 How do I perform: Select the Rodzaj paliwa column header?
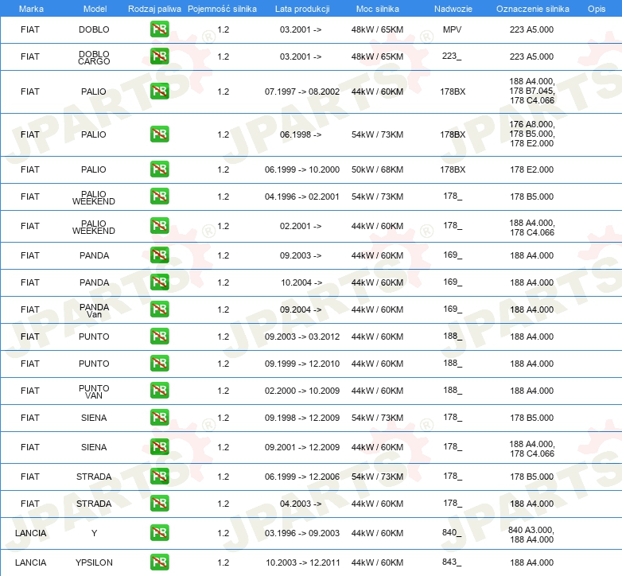154,9
